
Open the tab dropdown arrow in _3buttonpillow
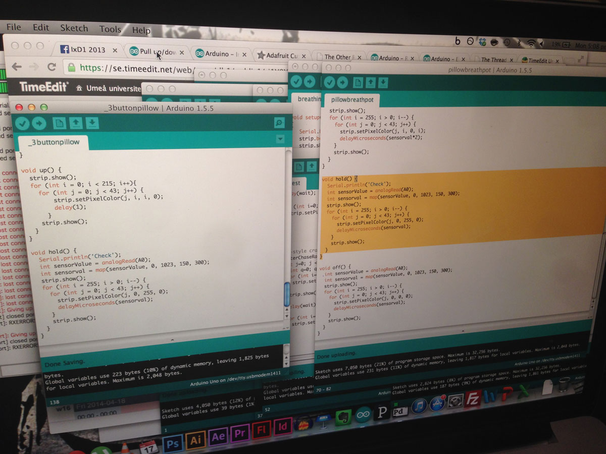coord(280,139)
